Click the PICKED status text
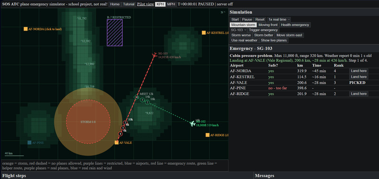This screenshot has width=379, height=179. pyautogui.click(x=357, y=83)
